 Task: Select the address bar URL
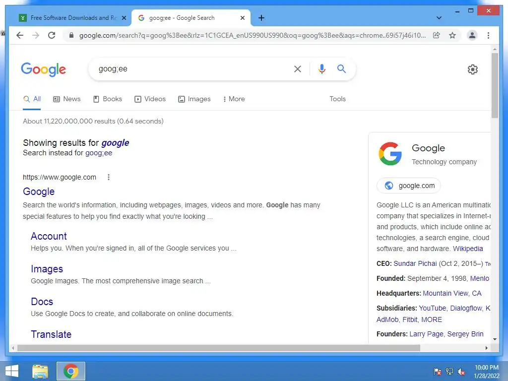coord(253,35)
